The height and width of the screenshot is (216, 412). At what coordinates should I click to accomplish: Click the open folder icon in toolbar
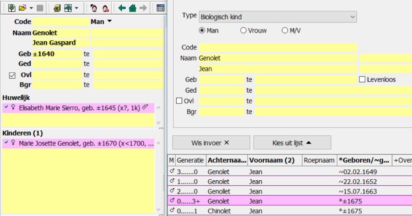pos(22,8)
